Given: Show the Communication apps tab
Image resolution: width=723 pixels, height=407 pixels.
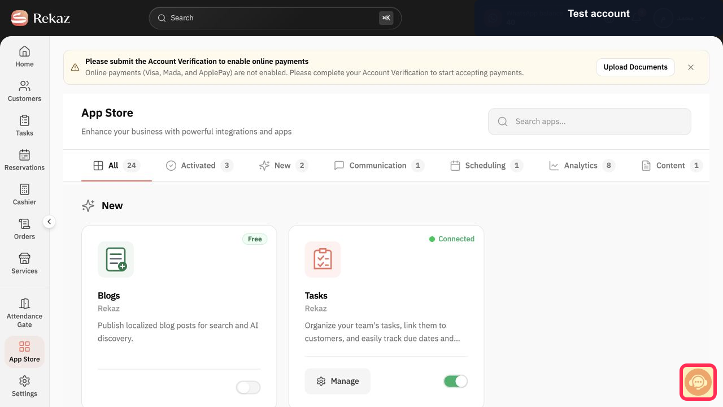Looking at the screenshot, I should pyautogui.click(x=379, y=166).
